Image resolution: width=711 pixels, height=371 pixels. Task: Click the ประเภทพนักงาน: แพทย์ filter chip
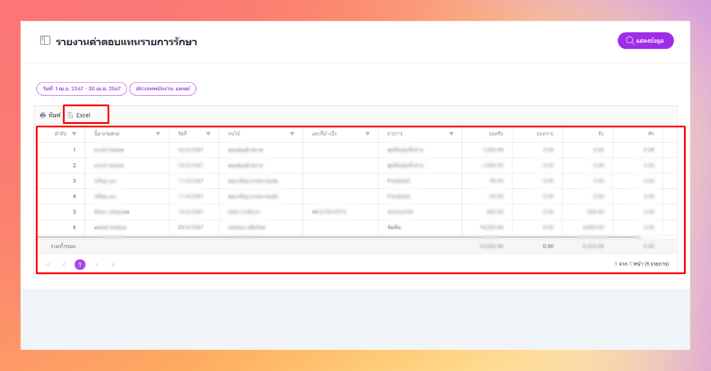point(163,89)
